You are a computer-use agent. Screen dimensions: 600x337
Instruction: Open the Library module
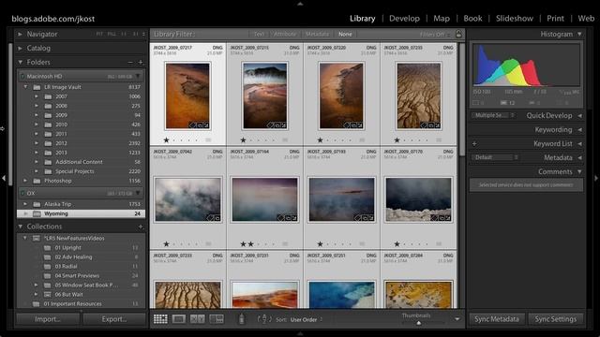363,19
